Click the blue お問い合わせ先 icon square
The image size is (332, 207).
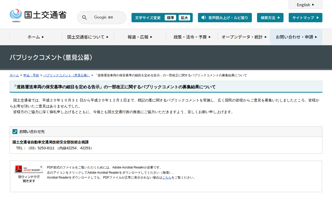(15, 131)
